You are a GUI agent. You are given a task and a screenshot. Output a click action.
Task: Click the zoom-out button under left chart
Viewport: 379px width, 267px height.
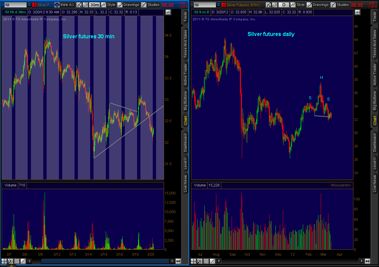click(x=17, y=261)
